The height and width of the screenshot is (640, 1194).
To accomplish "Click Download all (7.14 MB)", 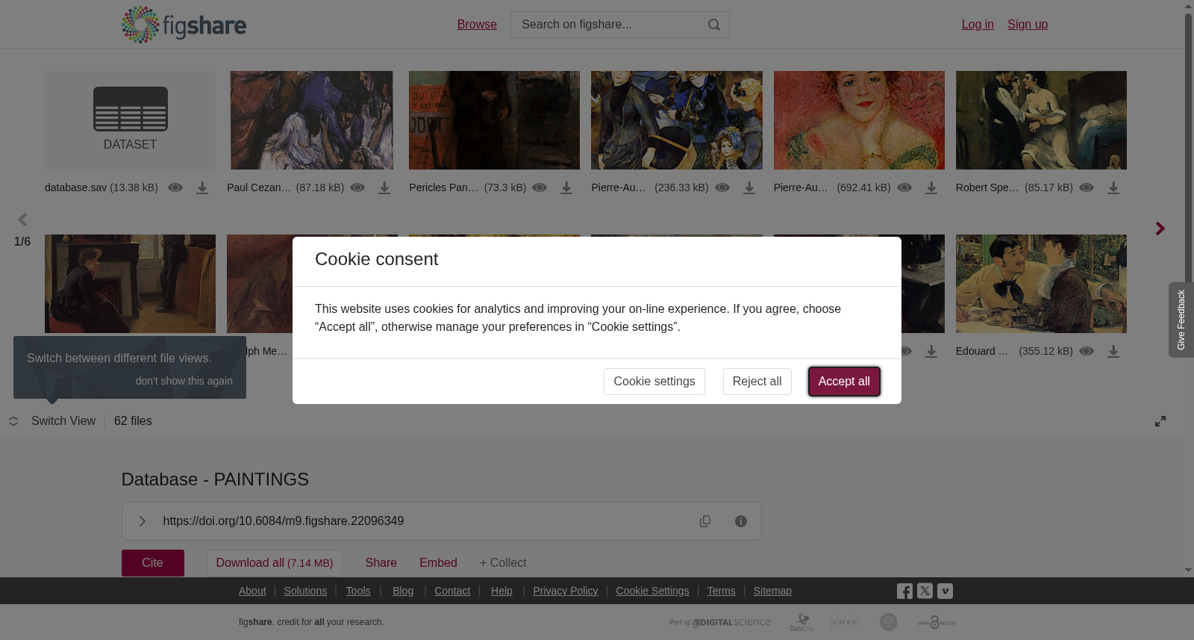I will (275, 563).
